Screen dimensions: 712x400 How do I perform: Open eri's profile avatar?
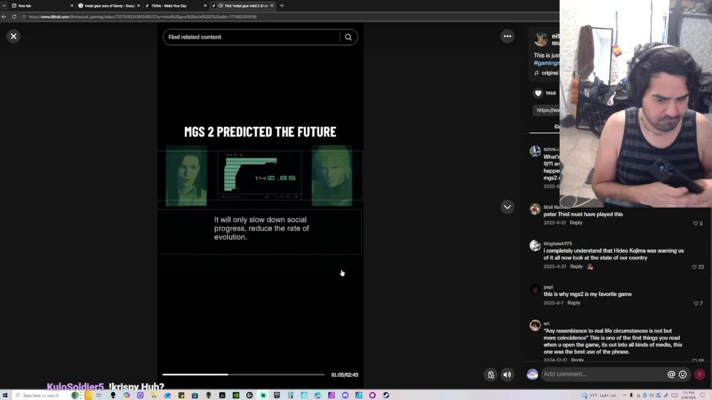(x=535, y=326)
